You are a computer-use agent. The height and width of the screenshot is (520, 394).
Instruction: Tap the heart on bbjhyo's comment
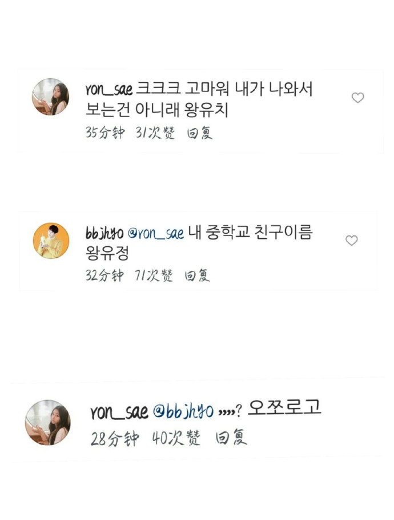[x=352, y=240]
